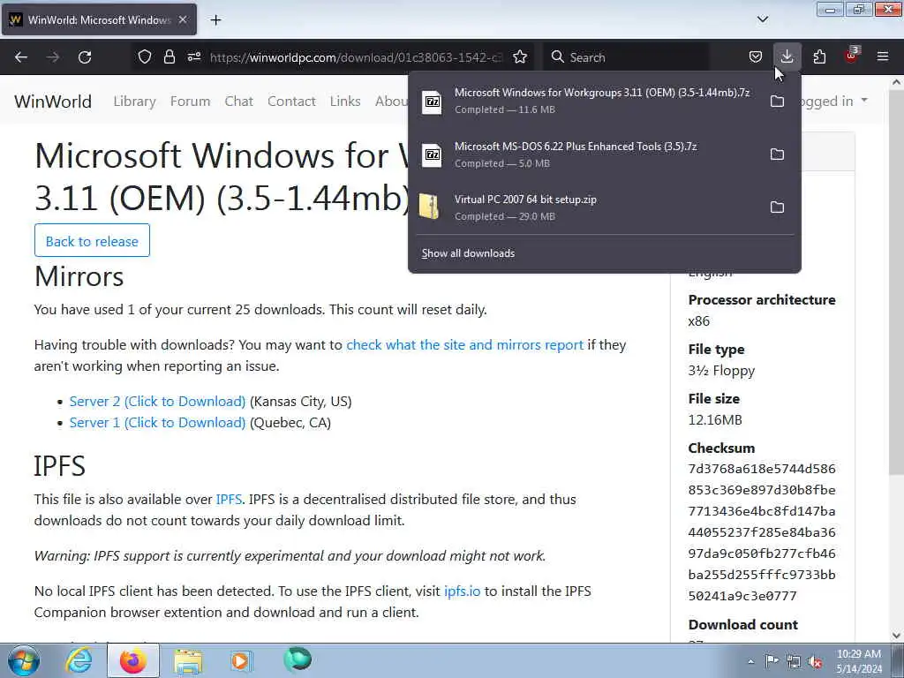
Task: Click the red extension icon with badge 3
Action: (852, 56)
